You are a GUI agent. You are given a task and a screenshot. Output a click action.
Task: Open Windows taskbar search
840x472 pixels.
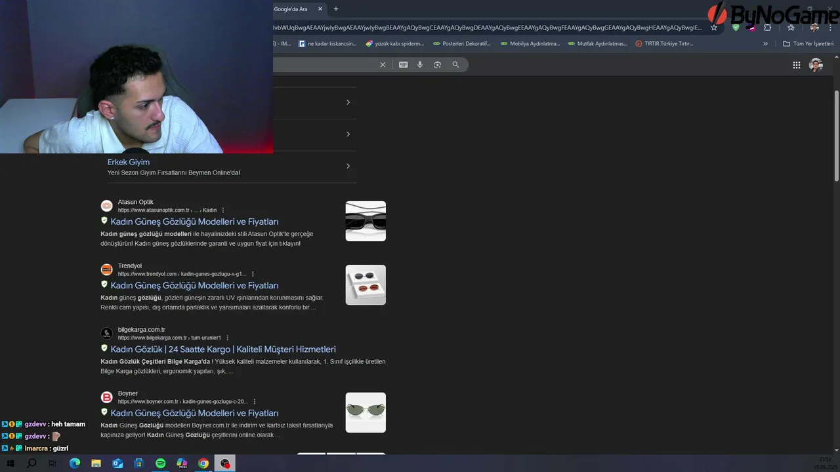click(x=31, y=463)
